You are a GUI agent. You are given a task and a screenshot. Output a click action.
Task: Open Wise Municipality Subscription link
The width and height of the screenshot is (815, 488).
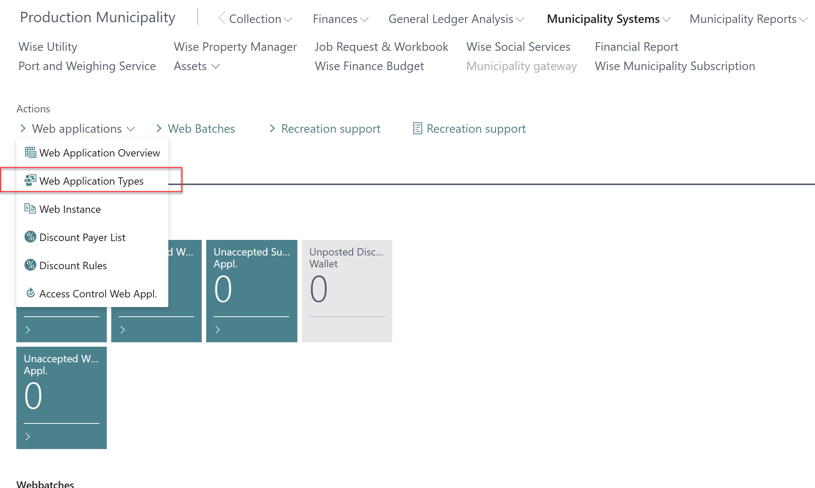(675, 66)
